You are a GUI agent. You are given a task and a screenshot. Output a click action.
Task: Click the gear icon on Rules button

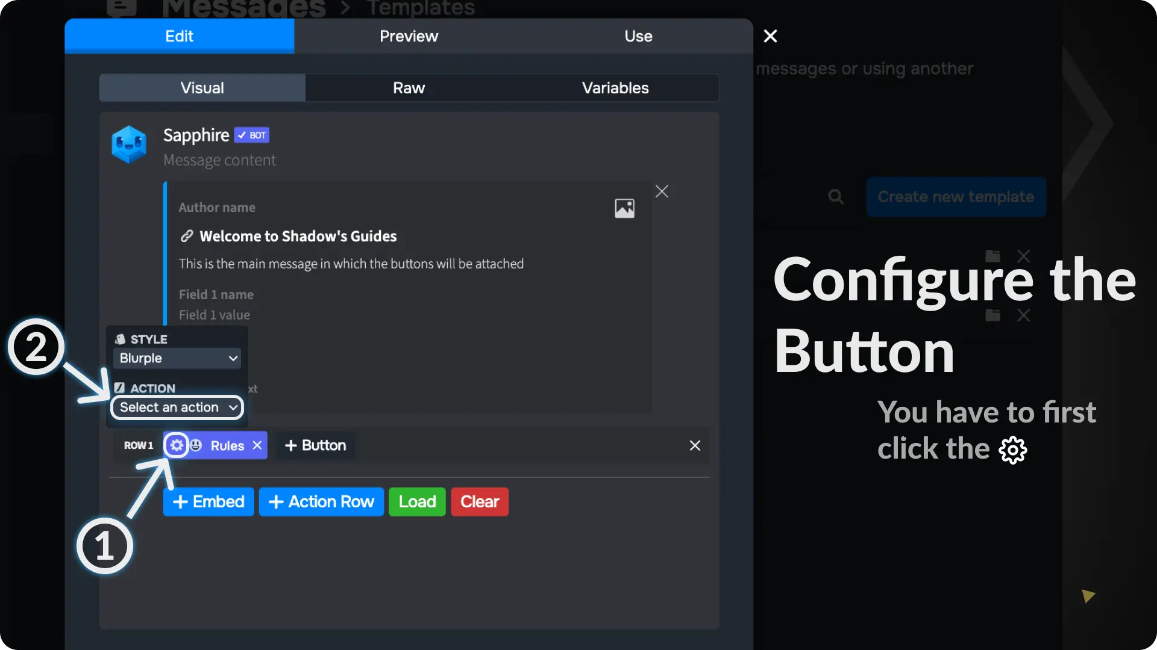pyautogui.click(x=176, y=445)
